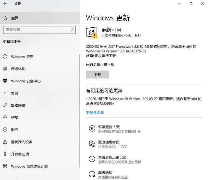The width and height of the screenshot is (208, 180).
Task: Click the 开发者选项 tools icon
Action: tap(5, 154)
